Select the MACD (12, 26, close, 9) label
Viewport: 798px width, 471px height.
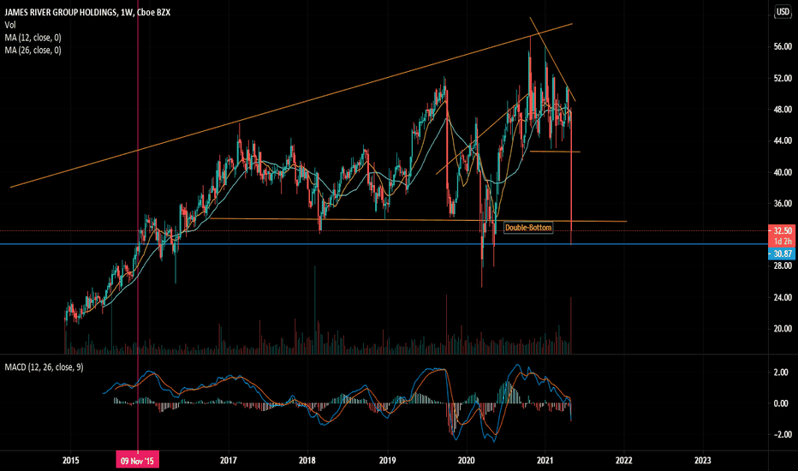pos(45,367)
